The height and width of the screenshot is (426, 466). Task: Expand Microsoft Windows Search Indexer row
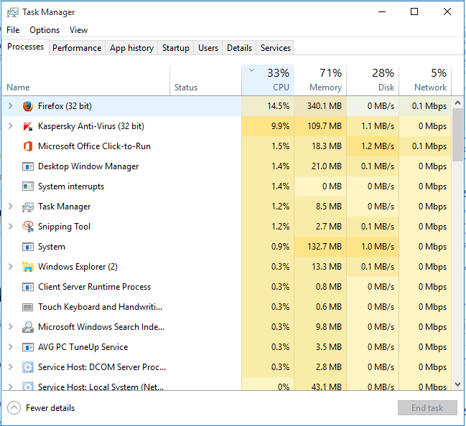click(11, 326)
